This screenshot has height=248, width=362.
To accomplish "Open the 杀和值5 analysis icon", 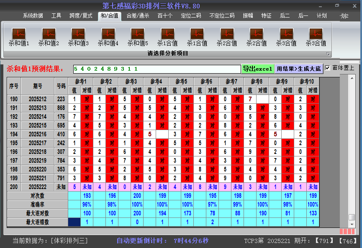I will (x=138, y=34).
